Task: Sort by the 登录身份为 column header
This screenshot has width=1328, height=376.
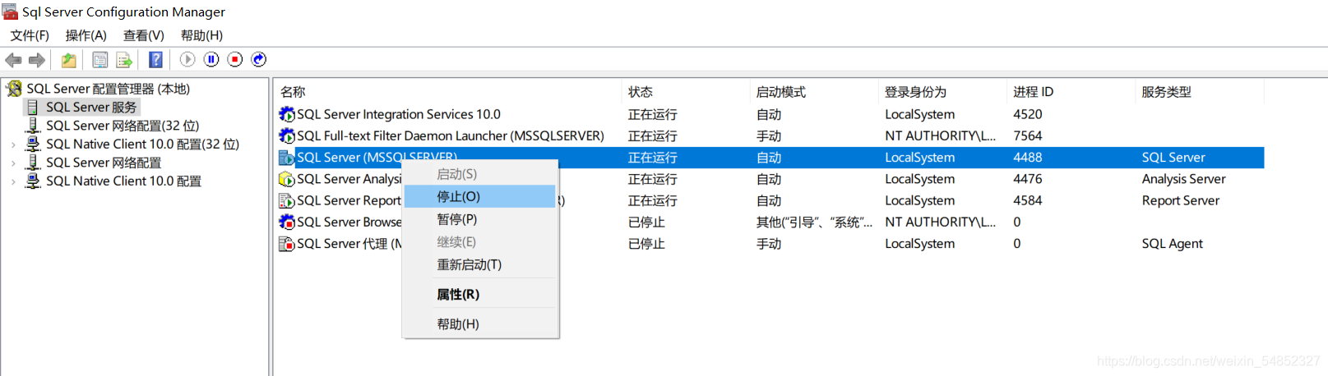Action: tap(942, 92)
